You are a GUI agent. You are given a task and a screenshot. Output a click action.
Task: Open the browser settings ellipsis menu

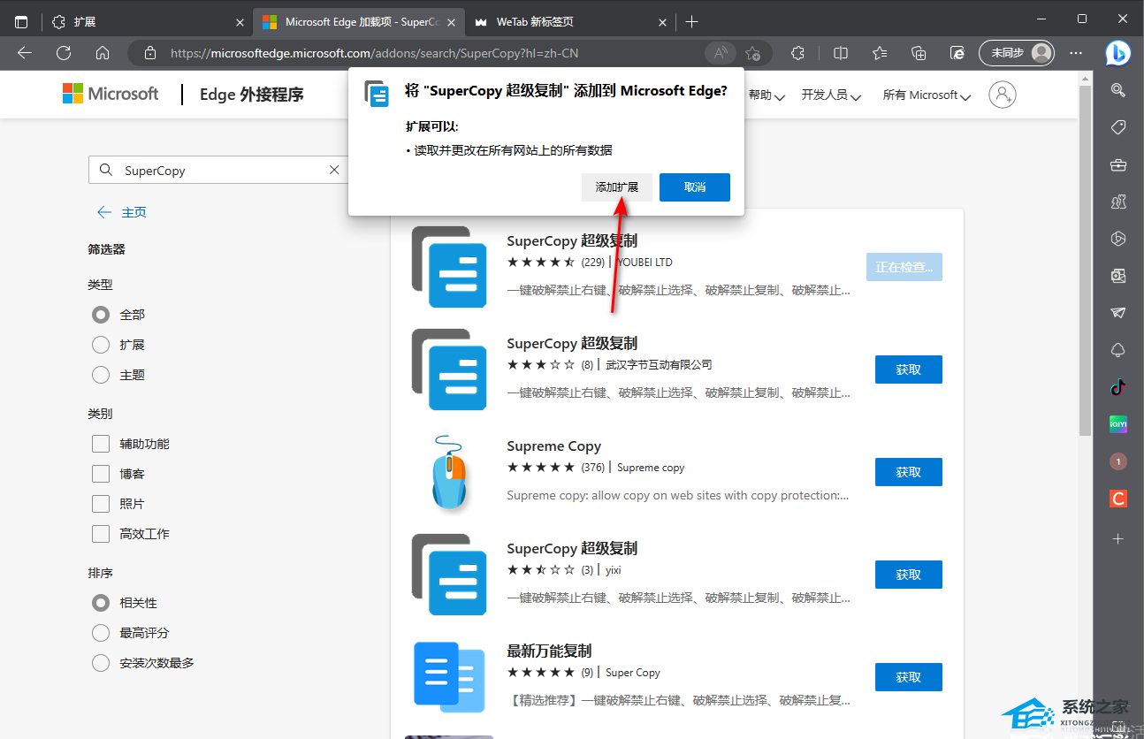1076,53
